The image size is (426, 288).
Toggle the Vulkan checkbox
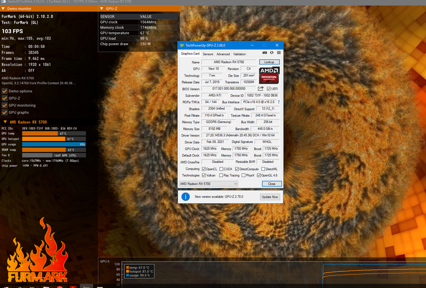click(204, 175)
